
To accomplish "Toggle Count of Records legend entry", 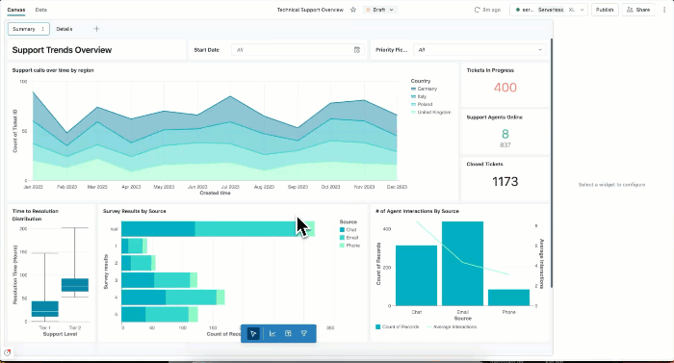I will [x=397, y=326].
